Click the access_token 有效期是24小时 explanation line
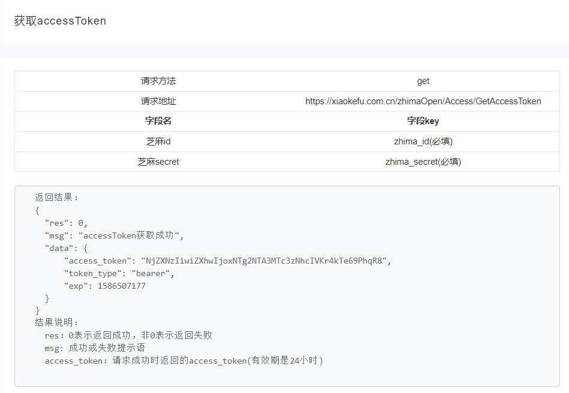569x393 pixels. coord(184,361)
